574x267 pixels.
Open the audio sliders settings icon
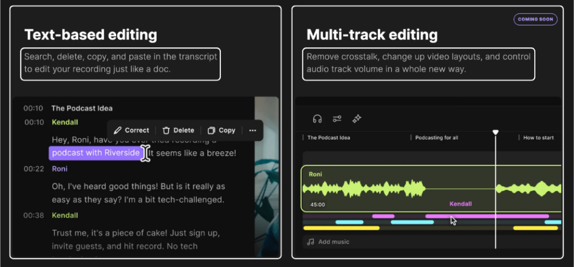(337, 119)
